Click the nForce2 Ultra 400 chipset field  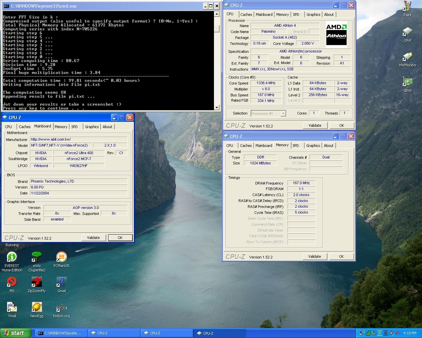point(79,153)
